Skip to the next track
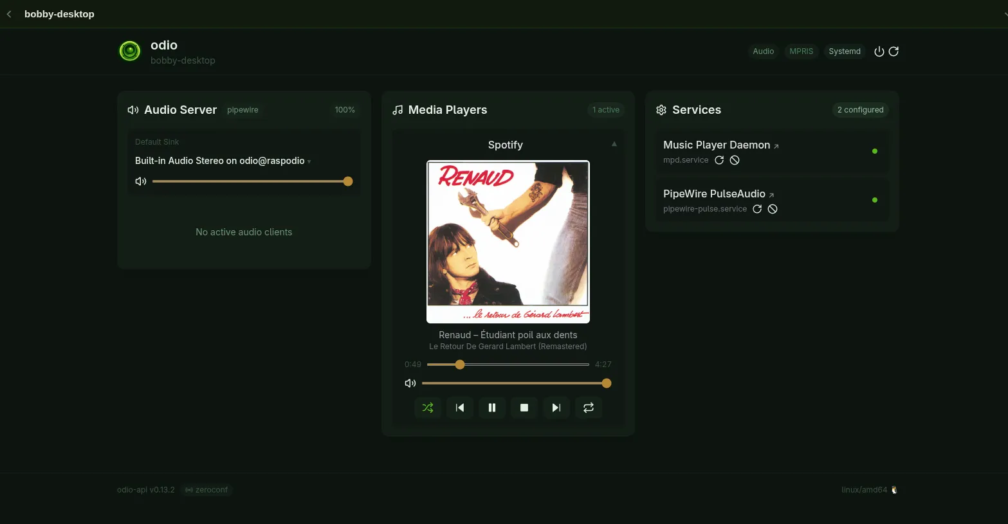 [x=556, y=408]
